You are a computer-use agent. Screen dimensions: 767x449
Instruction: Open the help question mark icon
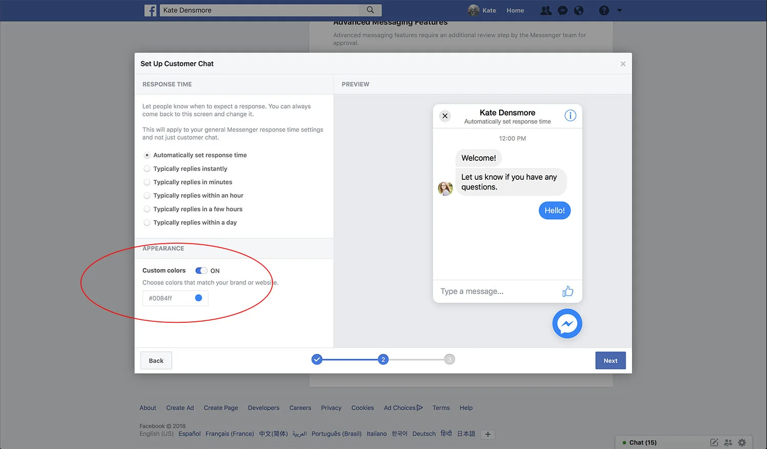coord(604,10)
